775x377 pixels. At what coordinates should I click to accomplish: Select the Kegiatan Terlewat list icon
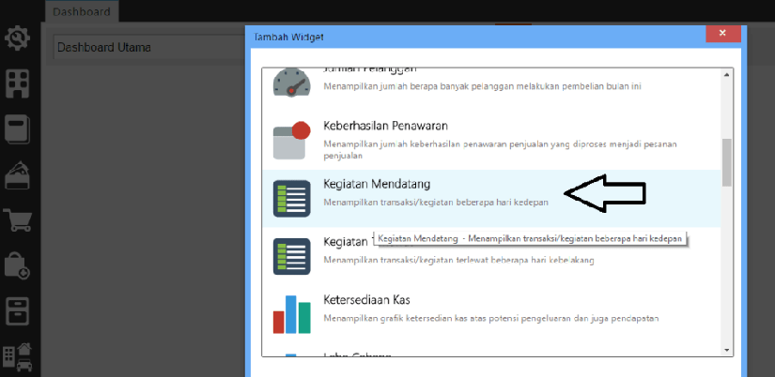[291, 256]
